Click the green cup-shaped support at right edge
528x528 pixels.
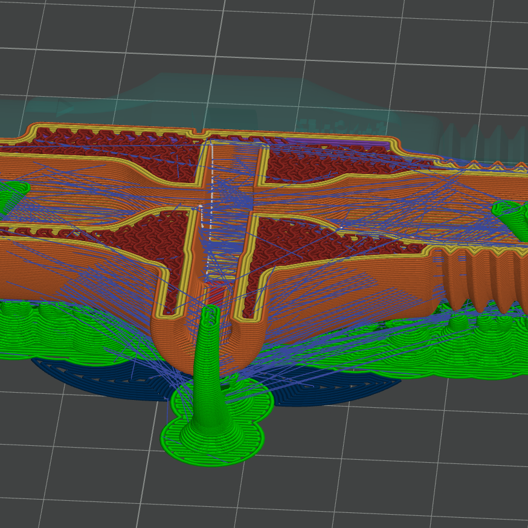[512, 213]
